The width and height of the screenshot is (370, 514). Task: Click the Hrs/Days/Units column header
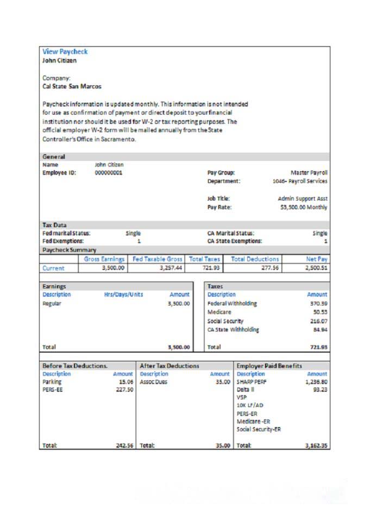coord(123,294)
